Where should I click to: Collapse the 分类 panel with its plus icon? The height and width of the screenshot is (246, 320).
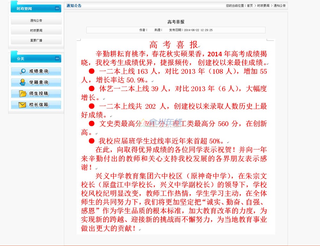tap(57, 59)
